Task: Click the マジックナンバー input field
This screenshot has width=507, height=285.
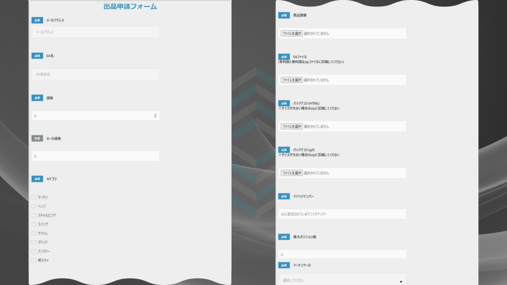Action: click(x=342, y=214)
